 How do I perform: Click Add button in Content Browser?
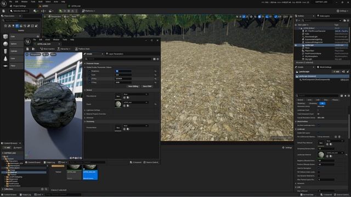coord(7,148)
